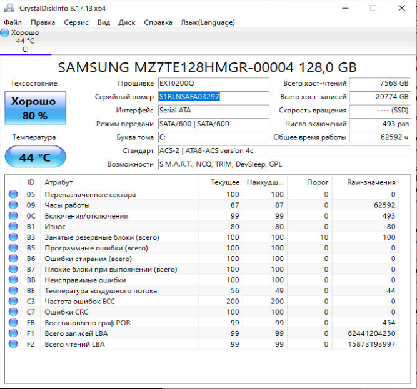
Task: Click status orb for Восстановлено граф POR row
Action: (13, 323)
